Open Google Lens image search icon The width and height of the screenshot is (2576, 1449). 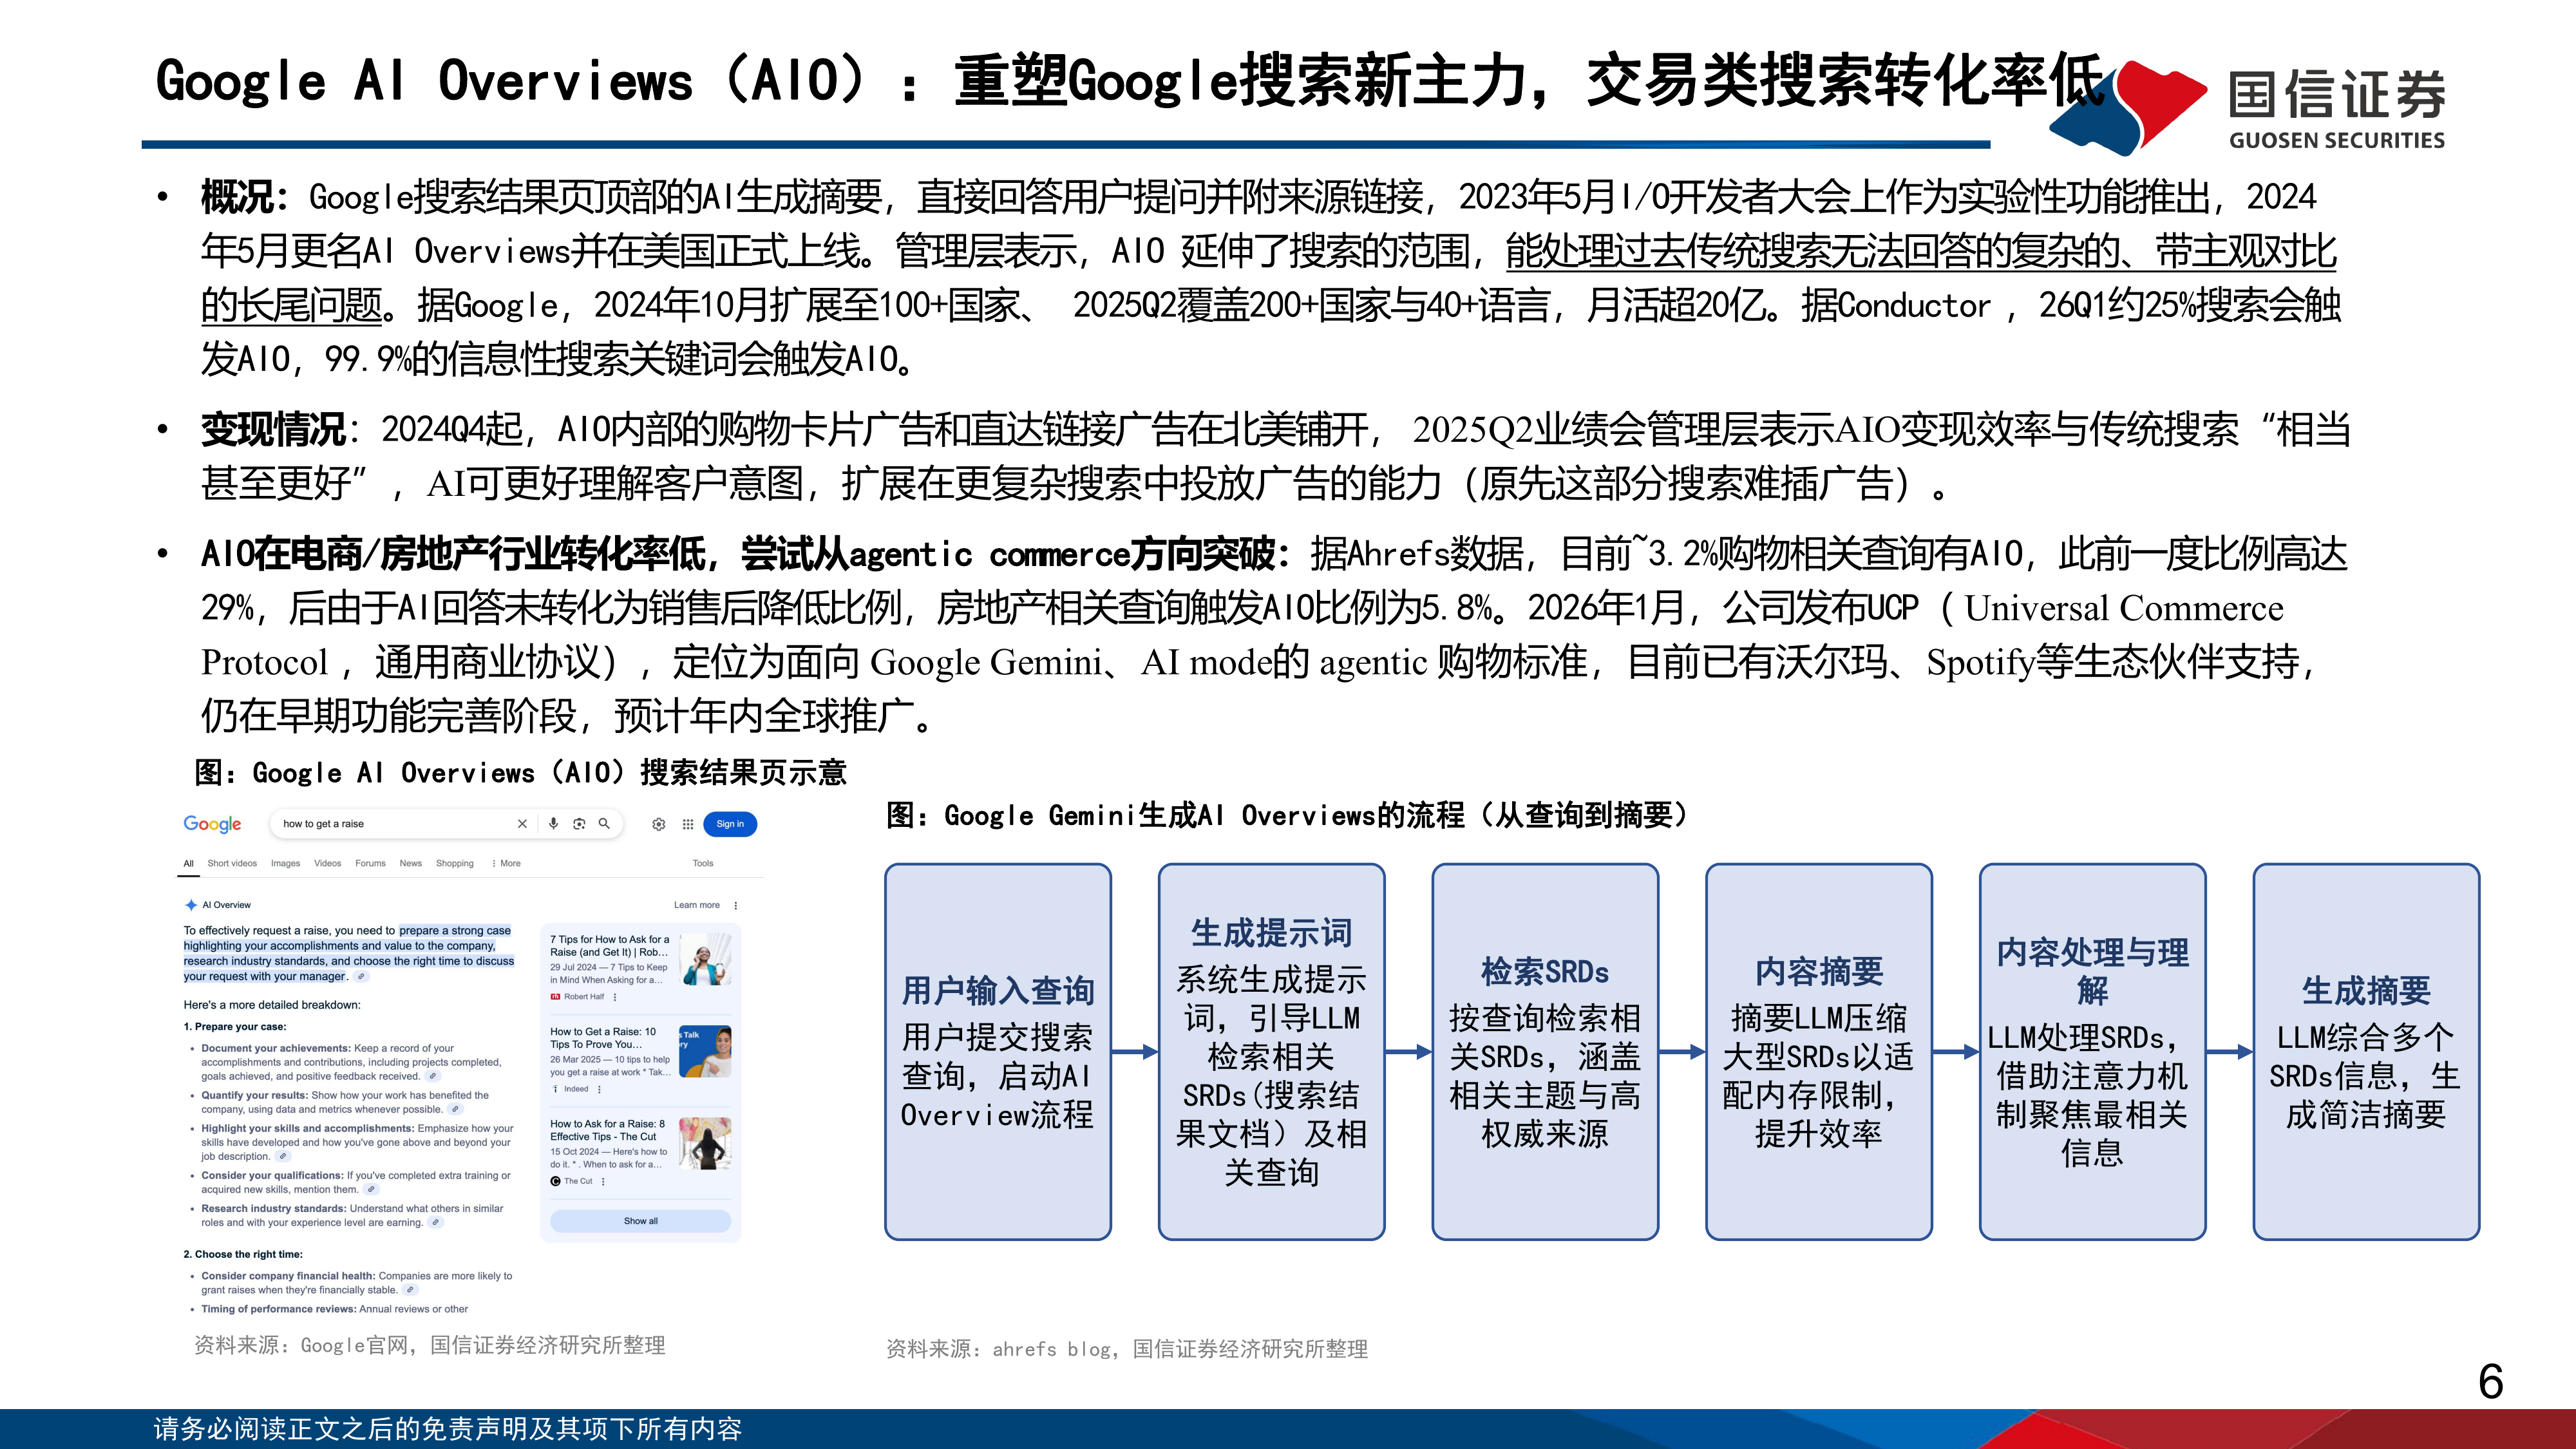(579, 824)
